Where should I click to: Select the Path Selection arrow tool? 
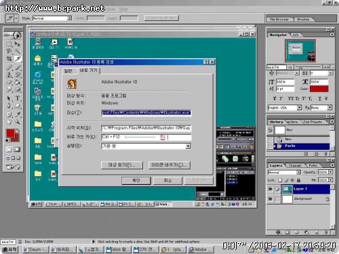(x=9, y=98)
